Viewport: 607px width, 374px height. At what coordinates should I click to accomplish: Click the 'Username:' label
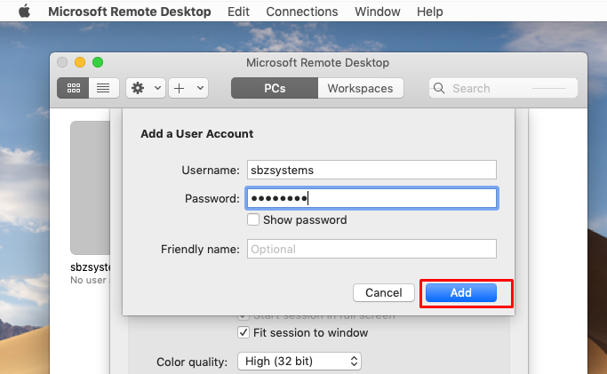point(211,171)
